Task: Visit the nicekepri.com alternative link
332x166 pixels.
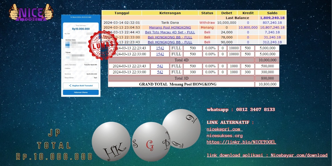Action: click(223, 129)
